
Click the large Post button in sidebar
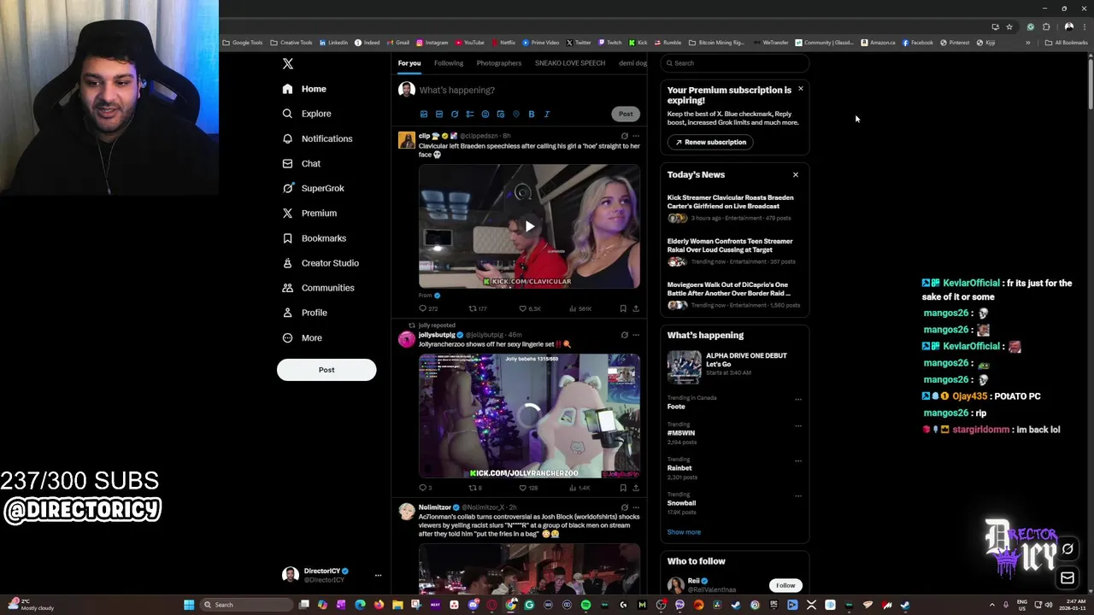326,370
